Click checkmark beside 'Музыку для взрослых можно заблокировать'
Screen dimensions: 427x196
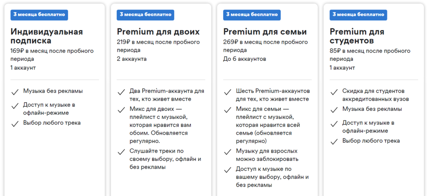[228, 152]
